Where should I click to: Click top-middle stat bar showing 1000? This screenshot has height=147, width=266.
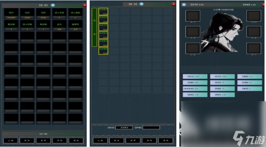click(x=222, y=77)
